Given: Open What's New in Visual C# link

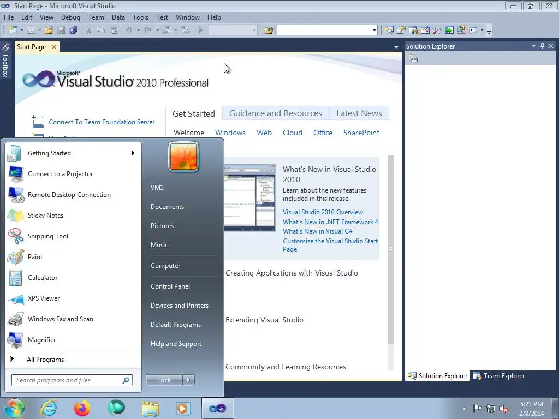Looking at the screenshot, I should coord(318,231).
